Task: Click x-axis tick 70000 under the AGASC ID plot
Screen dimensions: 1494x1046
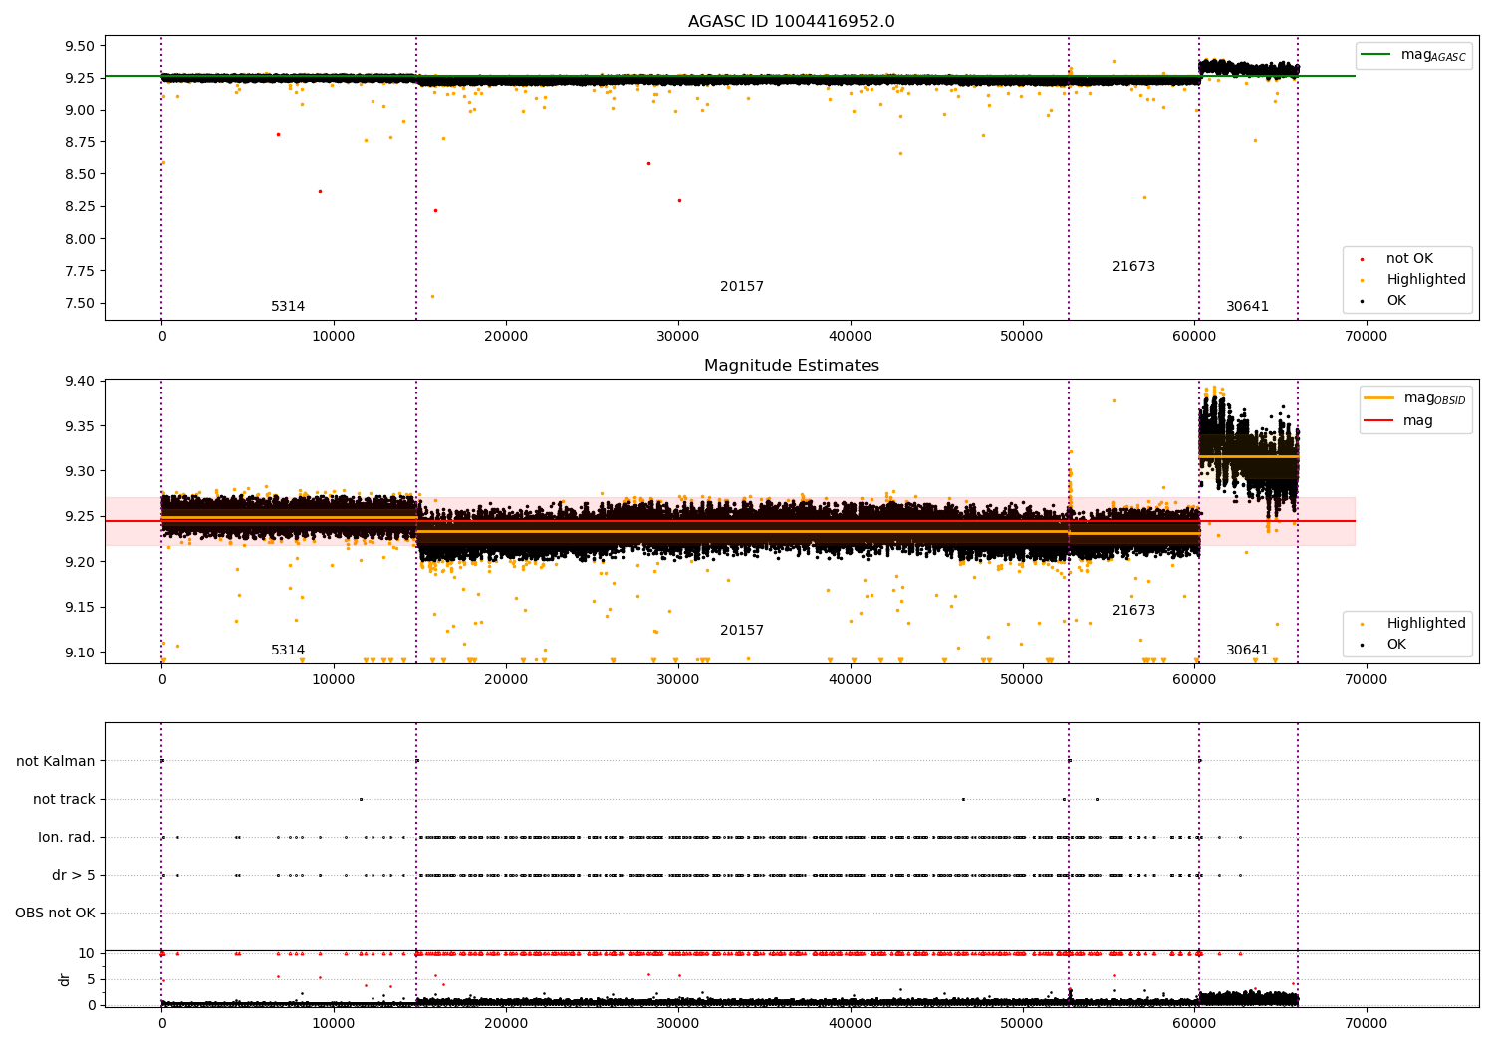Action: tap(1366, 337)
